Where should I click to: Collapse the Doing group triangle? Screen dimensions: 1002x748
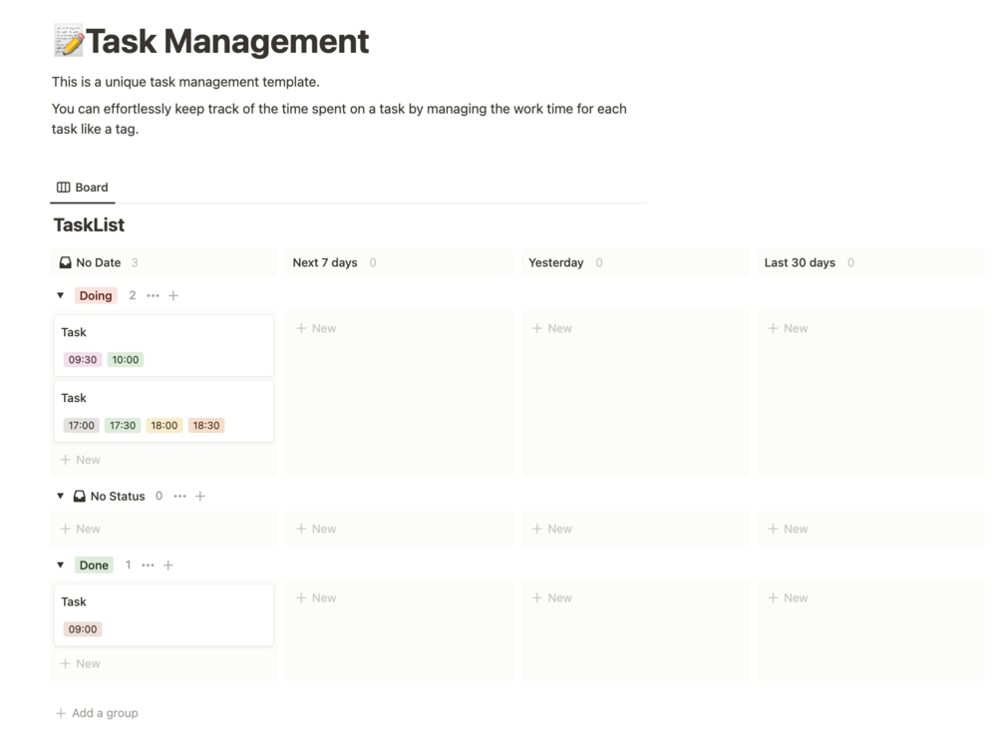point(60,296)
